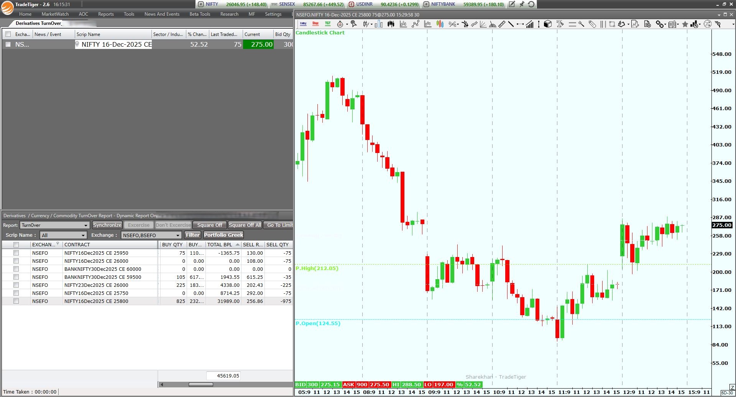The height and width of the screenshot is (397, 736).
Task: Open the MarketWatch menu
Action: [55, 14]
